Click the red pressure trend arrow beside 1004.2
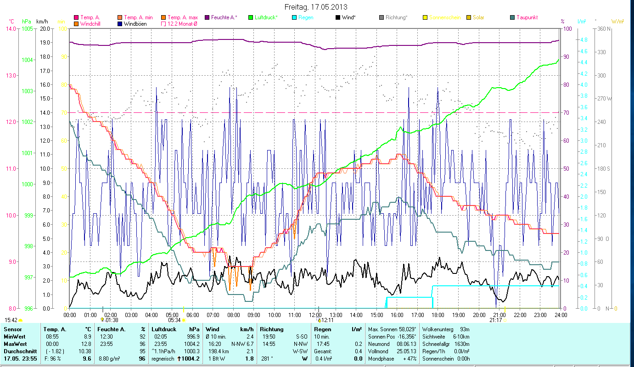This screenshot has height=367, width=634. pyautogui.click(x=179, y=359)
